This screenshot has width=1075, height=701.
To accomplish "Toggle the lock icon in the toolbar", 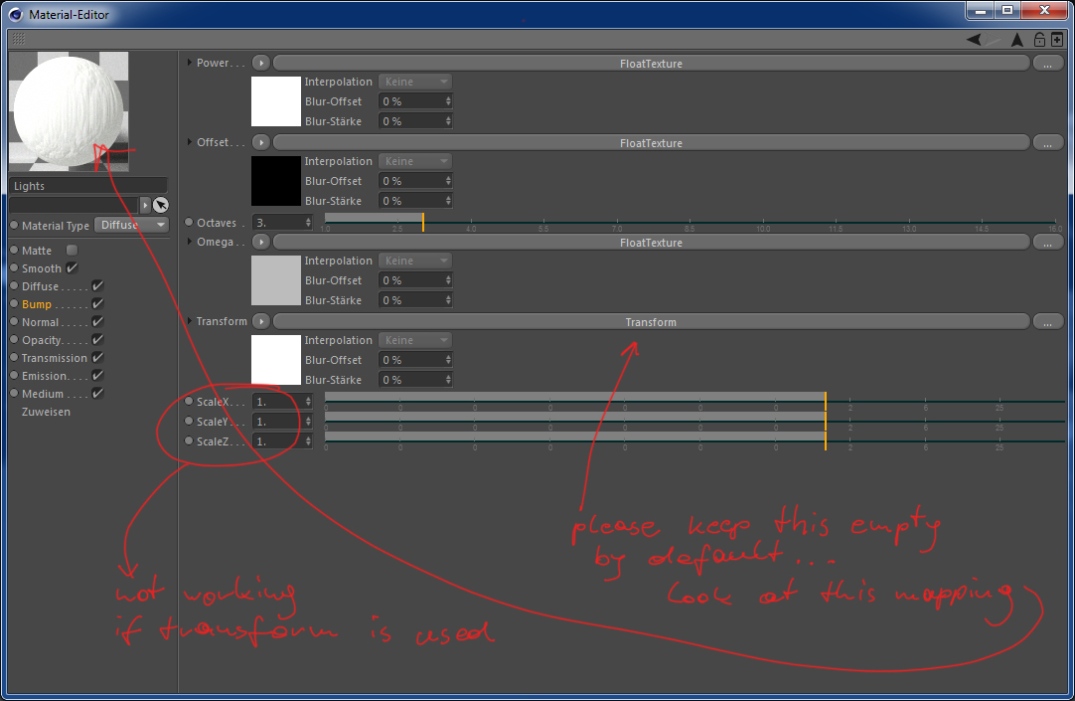I will tap(1039, 40).
